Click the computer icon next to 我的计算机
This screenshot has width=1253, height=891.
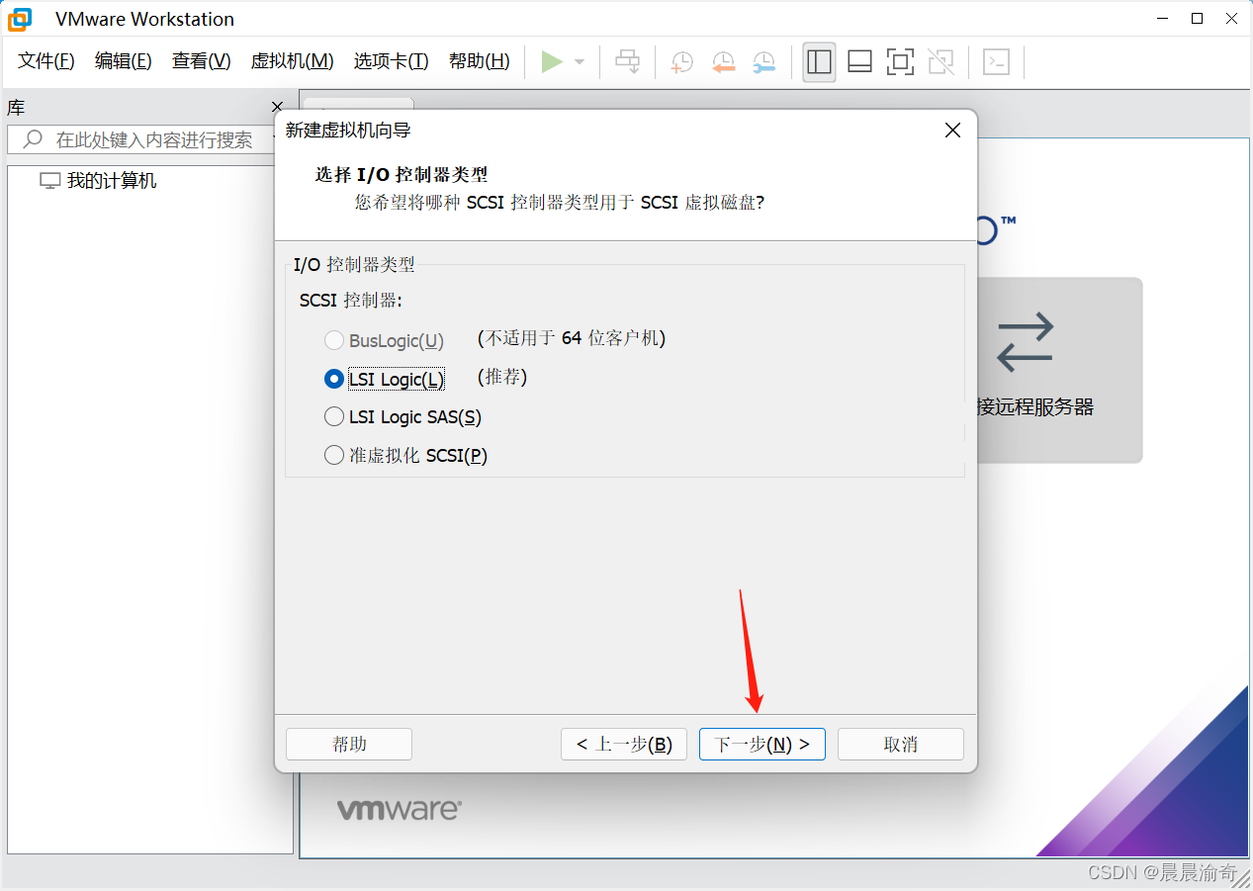click(x=49, y=181)
